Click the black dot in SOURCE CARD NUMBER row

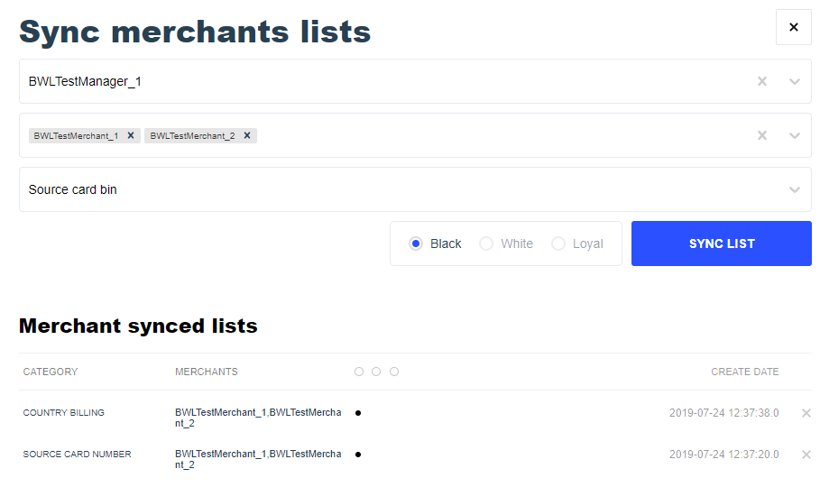358,455
